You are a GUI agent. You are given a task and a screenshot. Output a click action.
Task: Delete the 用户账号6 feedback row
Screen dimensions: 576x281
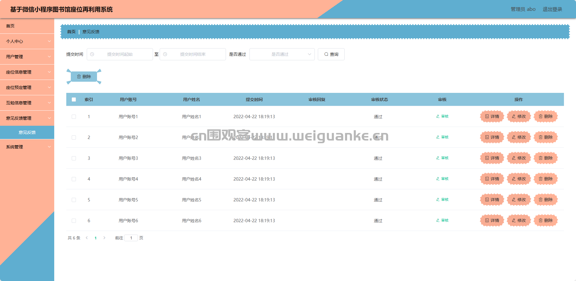[546, 220]
